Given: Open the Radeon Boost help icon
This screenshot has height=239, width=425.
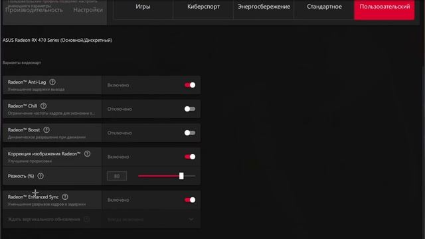Looking at the screenshot, I should click(x=46, y=130).
